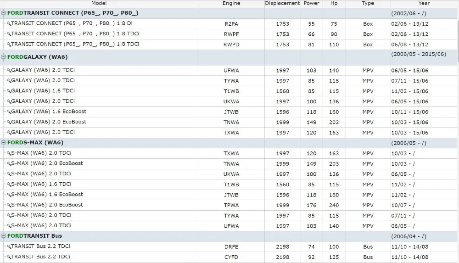Screen dimensions: 459x263
Task: Click Hp value 240
Action: click(x=334, y=205)
